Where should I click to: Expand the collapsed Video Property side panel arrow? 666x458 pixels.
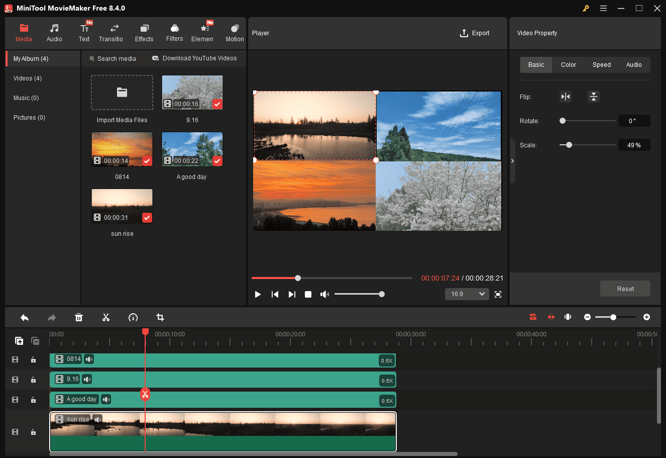click(x=512, y=161)
